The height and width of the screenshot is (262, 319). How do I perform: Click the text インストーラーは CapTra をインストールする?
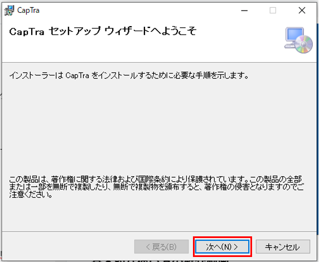(x=129, y=75)
